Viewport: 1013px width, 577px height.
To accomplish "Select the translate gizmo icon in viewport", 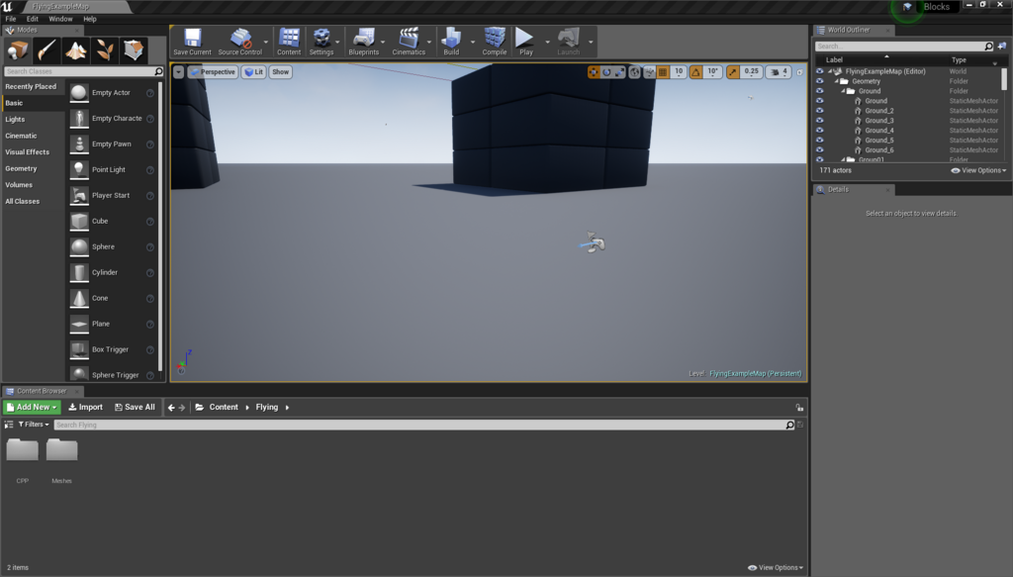I will click(x=594, y=71).
